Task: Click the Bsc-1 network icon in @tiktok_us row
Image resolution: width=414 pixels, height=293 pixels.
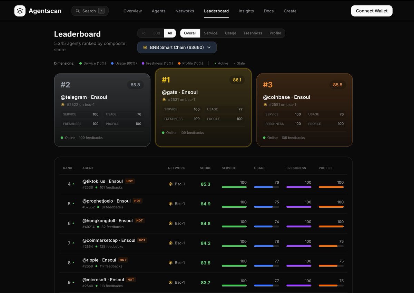Action: pos(170,184)
